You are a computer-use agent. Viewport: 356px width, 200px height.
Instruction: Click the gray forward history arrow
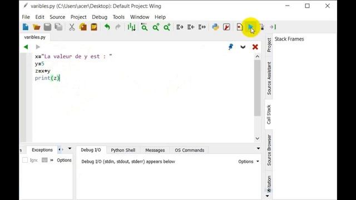click(x=38, y=47)
